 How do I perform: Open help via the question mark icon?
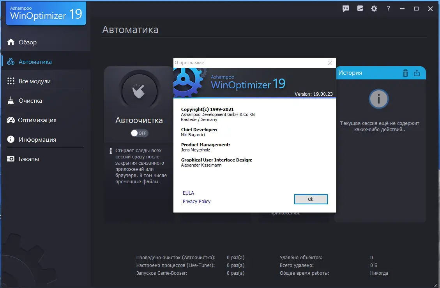[x=388, y=8]
